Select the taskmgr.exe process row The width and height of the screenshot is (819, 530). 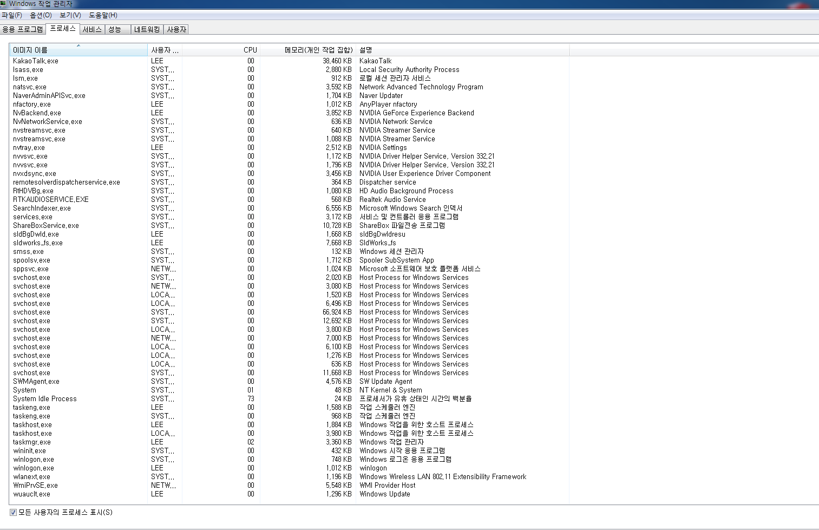[32, 442]
